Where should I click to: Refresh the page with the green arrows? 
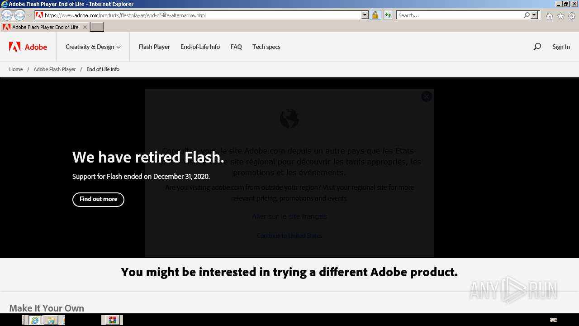pyautogui.click(x=388, y=15)
